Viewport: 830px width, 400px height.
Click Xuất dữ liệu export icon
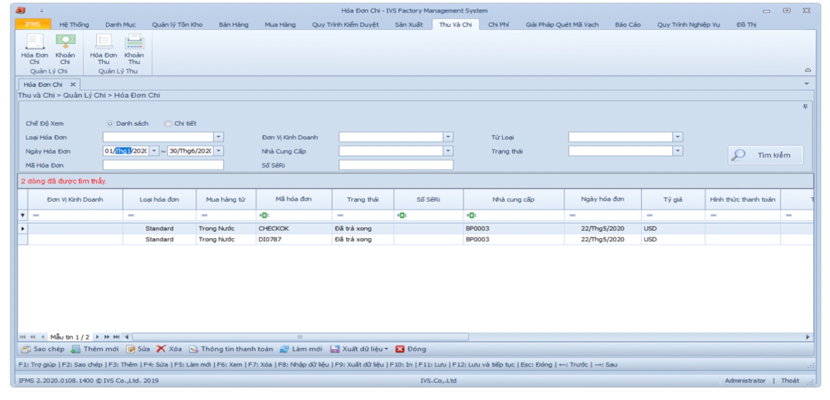pos(335,349)
